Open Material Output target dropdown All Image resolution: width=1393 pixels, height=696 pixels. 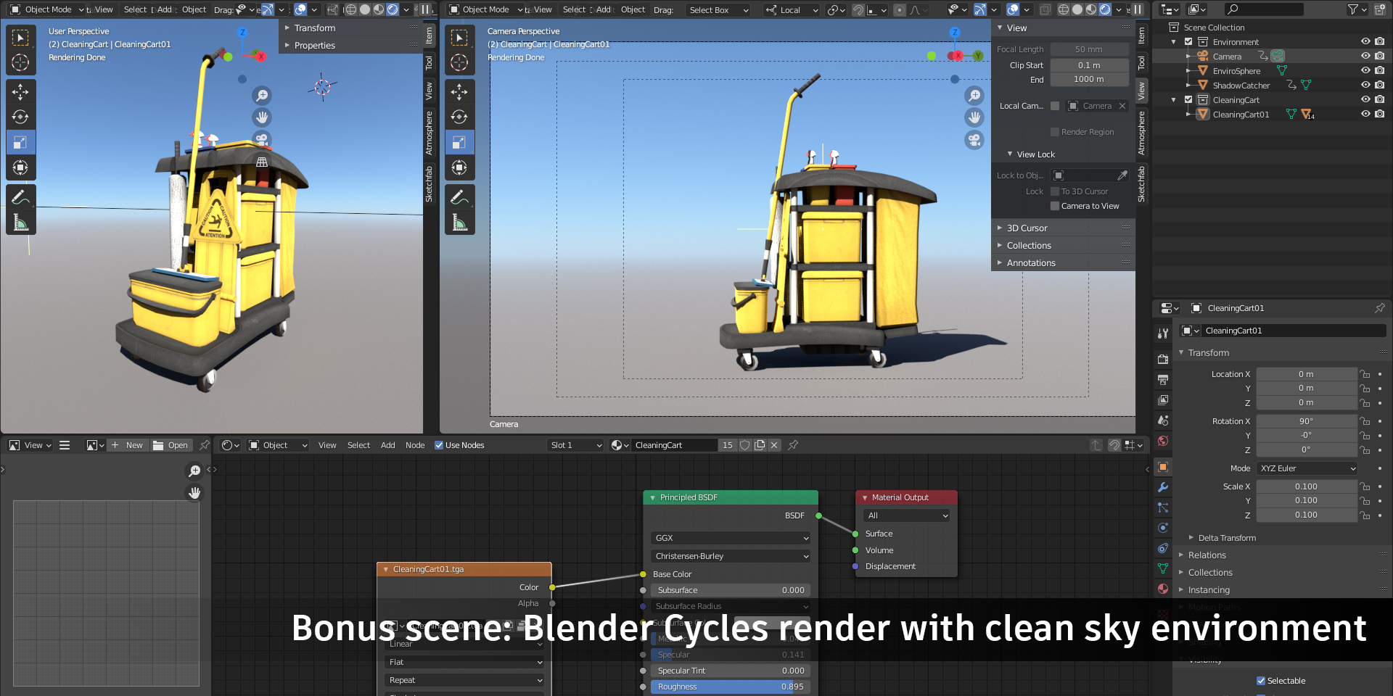click(907, 515)
